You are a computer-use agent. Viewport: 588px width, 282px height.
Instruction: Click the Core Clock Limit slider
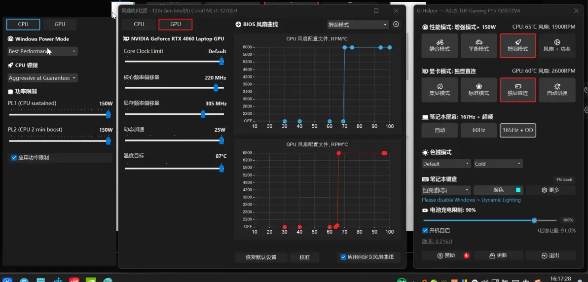click(174, 61)
